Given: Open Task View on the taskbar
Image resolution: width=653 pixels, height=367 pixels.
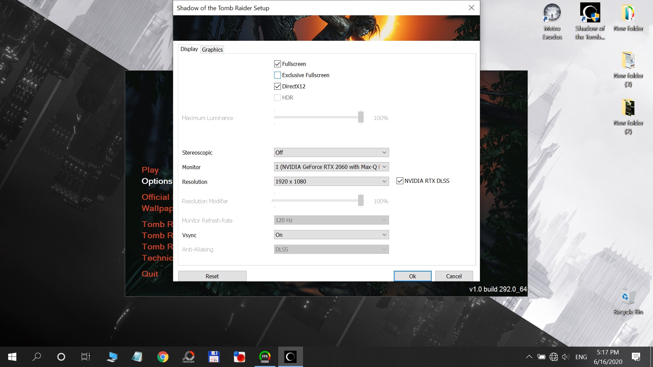Looking at the screenshot, I should (86, 357).
